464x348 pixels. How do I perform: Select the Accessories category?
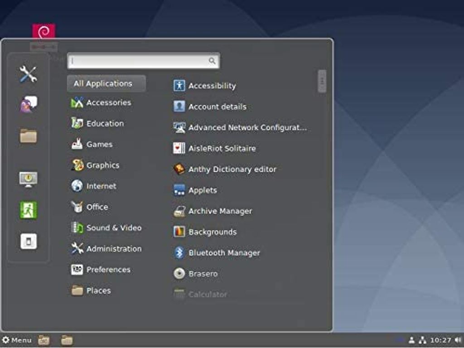(x=108, y=102)
